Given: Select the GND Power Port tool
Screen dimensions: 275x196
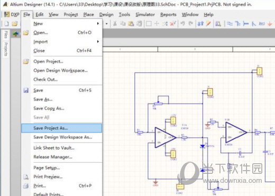Looking at the screenshot, I should pos(270,24).
